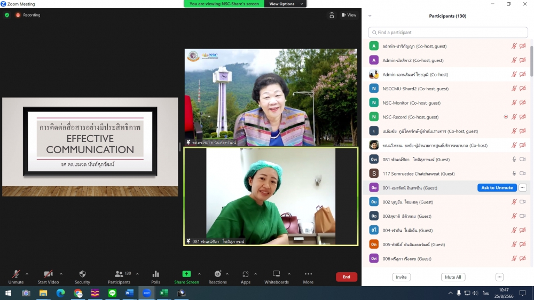Click the green Share Screen icon
Viewport: 534px width, 300px height.
(186, 274)
